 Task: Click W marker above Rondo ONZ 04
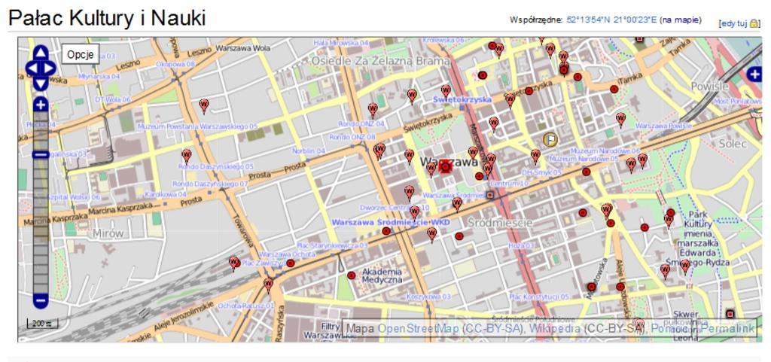(373, 110)
